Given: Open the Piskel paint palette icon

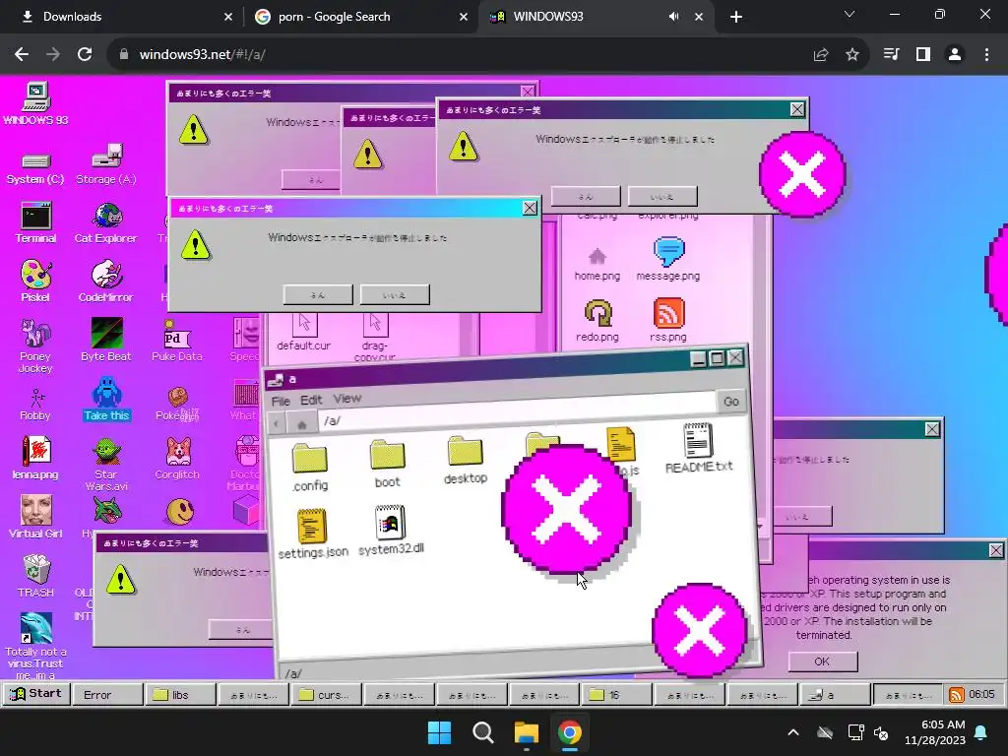Looking at the screenshot, I should point(35,281).
